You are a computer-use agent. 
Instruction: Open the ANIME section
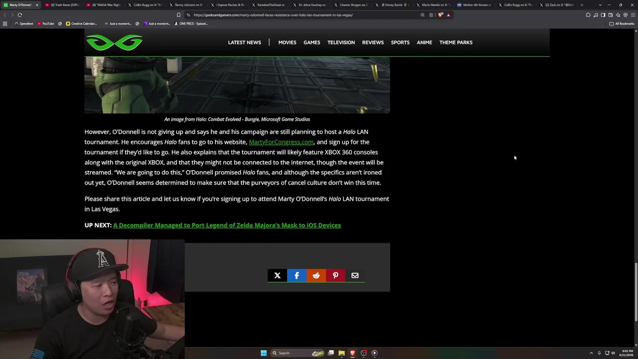pyautogui.click(x=424, y=42)
